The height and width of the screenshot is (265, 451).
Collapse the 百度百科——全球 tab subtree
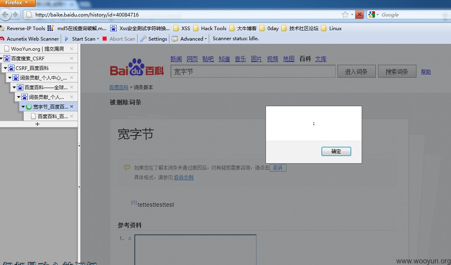click(14, 87)
